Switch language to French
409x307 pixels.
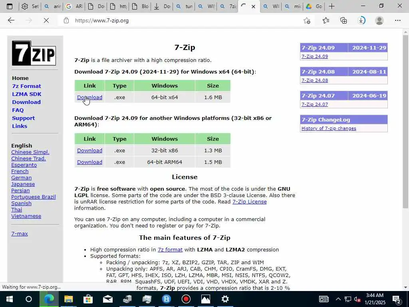pos(20,171)
